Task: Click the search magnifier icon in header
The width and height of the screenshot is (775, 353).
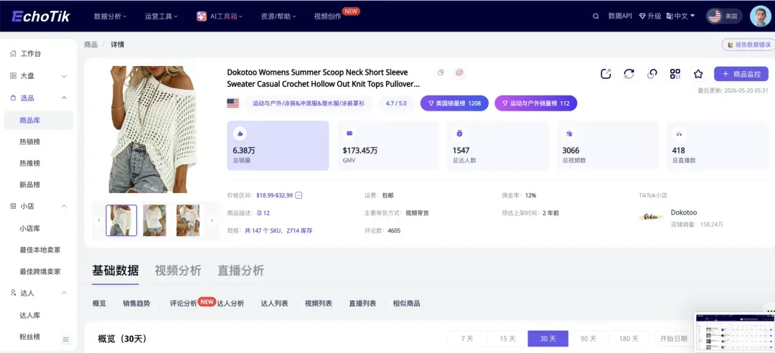Action: [x=596, y=17]
